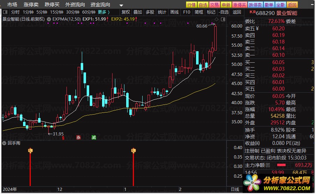Open EXPMA indicator dropdown circle icon
The width and height of the screenshot is (316, 194).
point(49,19)
